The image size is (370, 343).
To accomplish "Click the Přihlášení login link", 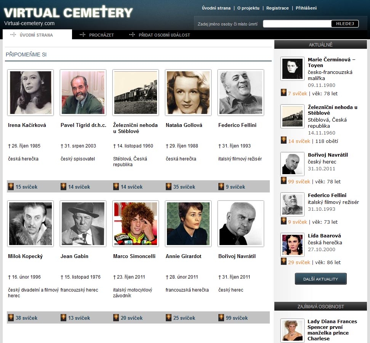I will (x=306, y=8).
